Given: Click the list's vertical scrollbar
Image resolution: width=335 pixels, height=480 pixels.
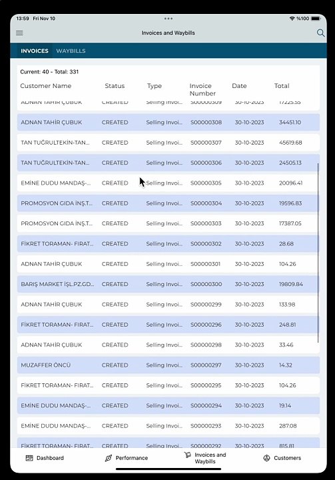Looking at the screenshot, I should tap(318, 253).
